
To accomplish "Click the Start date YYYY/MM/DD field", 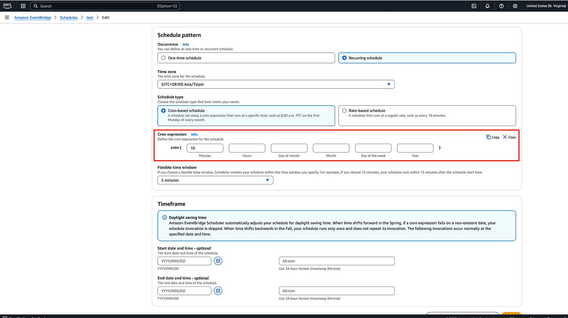I will coord(184,261).
